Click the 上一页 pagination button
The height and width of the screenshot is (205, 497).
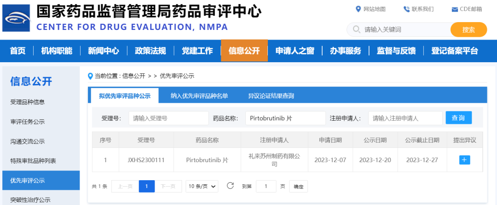click(x=125, y=186)
